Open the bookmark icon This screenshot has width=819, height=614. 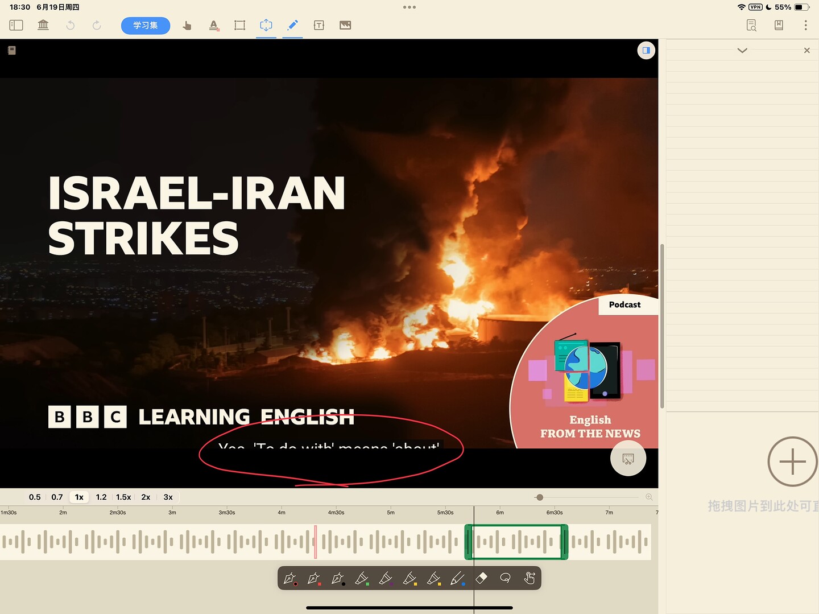779,25
